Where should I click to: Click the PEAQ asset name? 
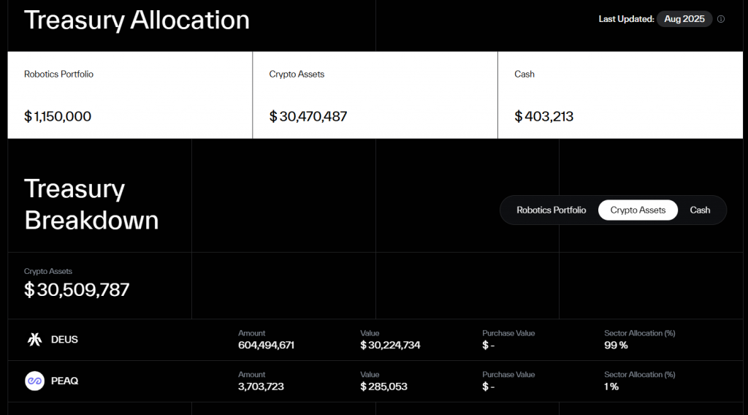click(x=64, y=381)
